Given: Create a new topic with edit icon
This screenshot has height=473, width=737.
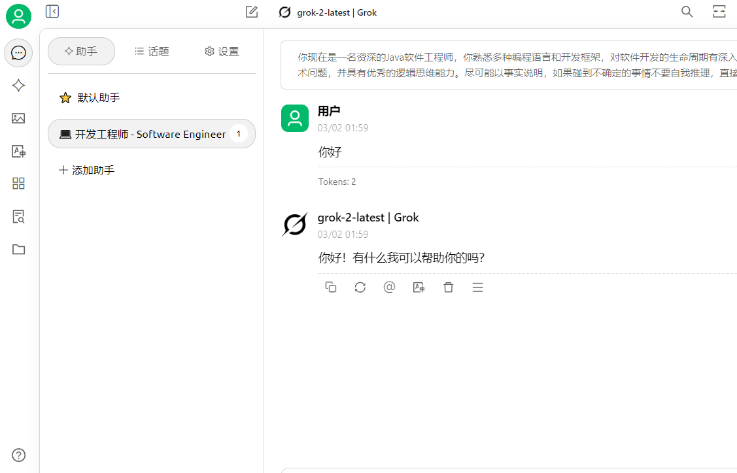Looking at the screenshot, I should pyautogui.click(x=252, y=12).
